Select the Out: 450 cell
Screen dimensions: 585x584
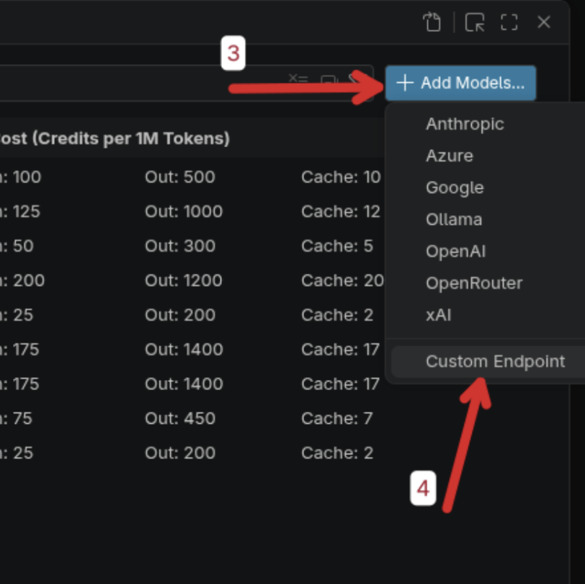180,419
